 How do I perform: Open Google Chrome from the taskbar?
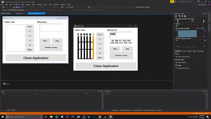tap(100, 117)
